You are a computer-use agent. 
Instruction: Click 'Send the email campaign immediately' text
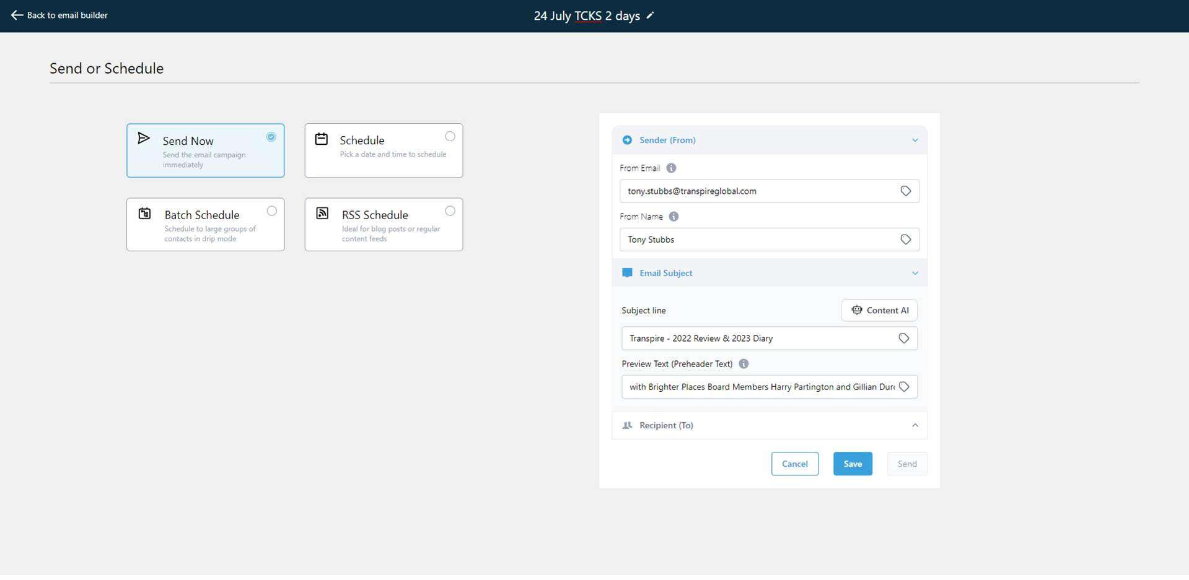point(204,160)
